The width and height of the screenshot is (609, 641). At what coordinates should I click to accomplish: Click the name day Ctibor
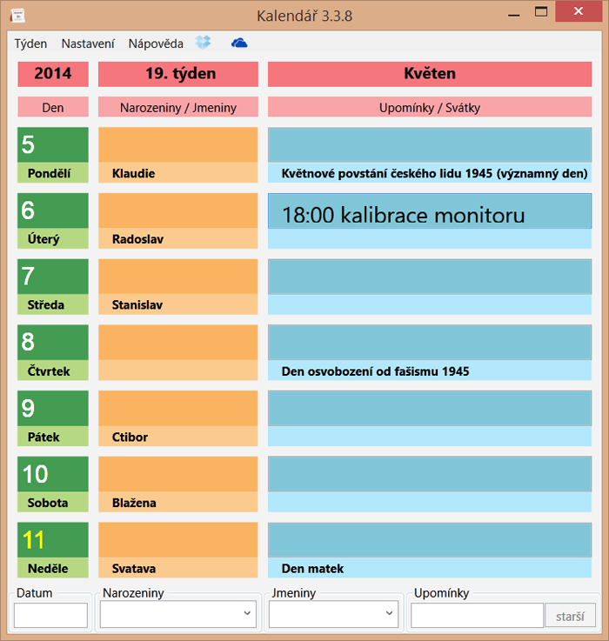pyautogui.click(x=130, y=437)
